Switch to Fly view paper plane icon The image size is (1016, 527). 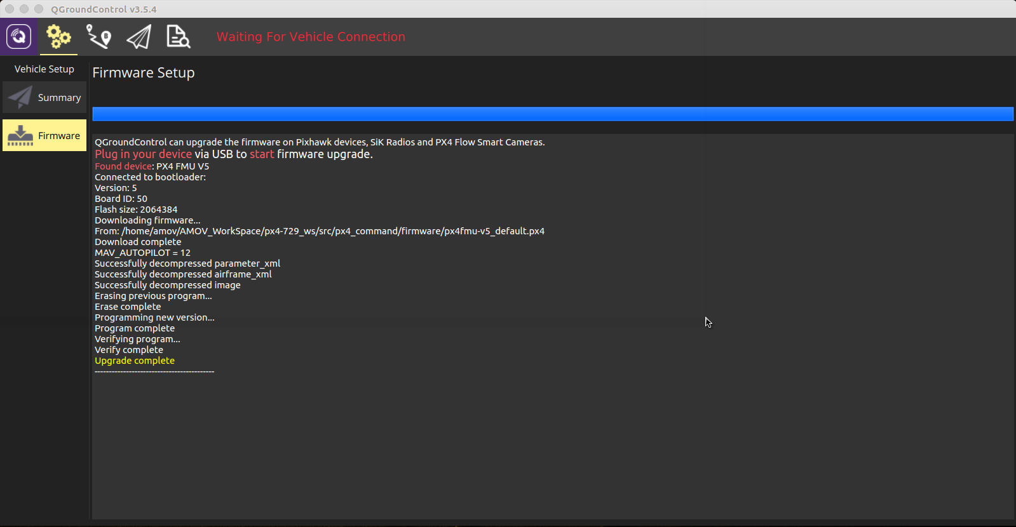[139, 37]
